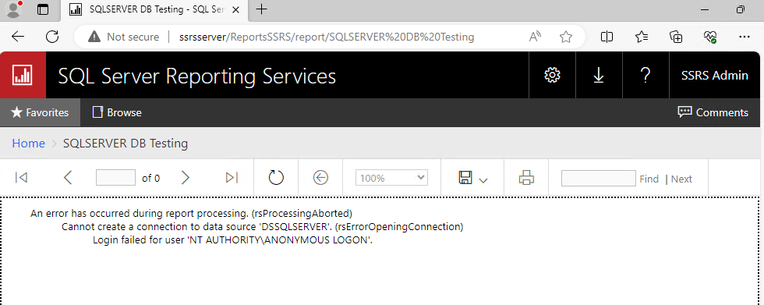The width and height of the screenshot is (764, 305).
Task: Open the SSRS download menu
Action: (x=599, y=75)
